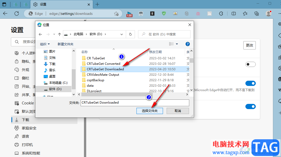The height and width of the screenshot is (157, 281).
Task: Open the ghost-face extension icon
Action: pyautogui.click(x=141, y=14)
